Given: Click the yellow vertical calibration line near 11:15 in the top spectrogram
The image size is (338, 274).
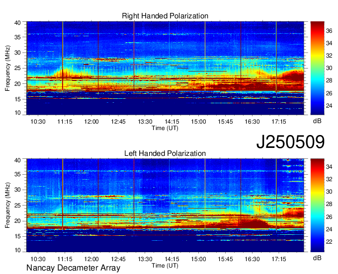Looking at the screenshot, I should click(63, 57).
